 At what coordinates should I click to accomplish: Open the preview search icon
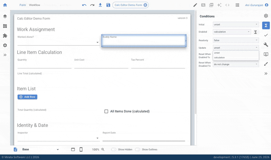[203, 5]
